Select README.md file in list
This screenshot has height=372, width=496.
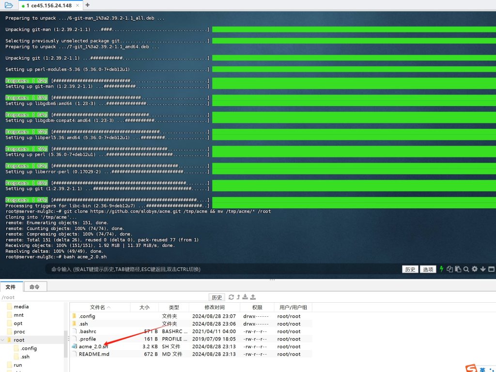coord(94,354)
